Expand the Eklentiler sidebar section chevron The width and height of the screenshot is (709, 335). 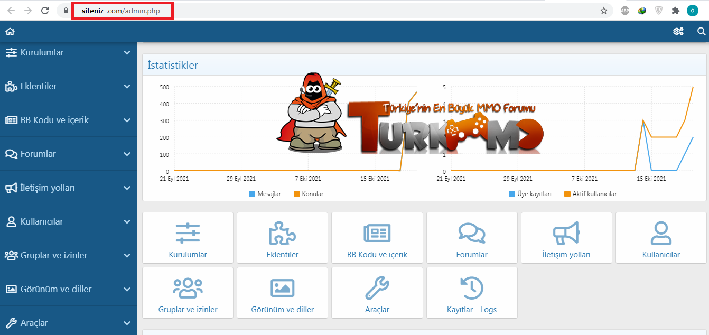coord(127,87)
